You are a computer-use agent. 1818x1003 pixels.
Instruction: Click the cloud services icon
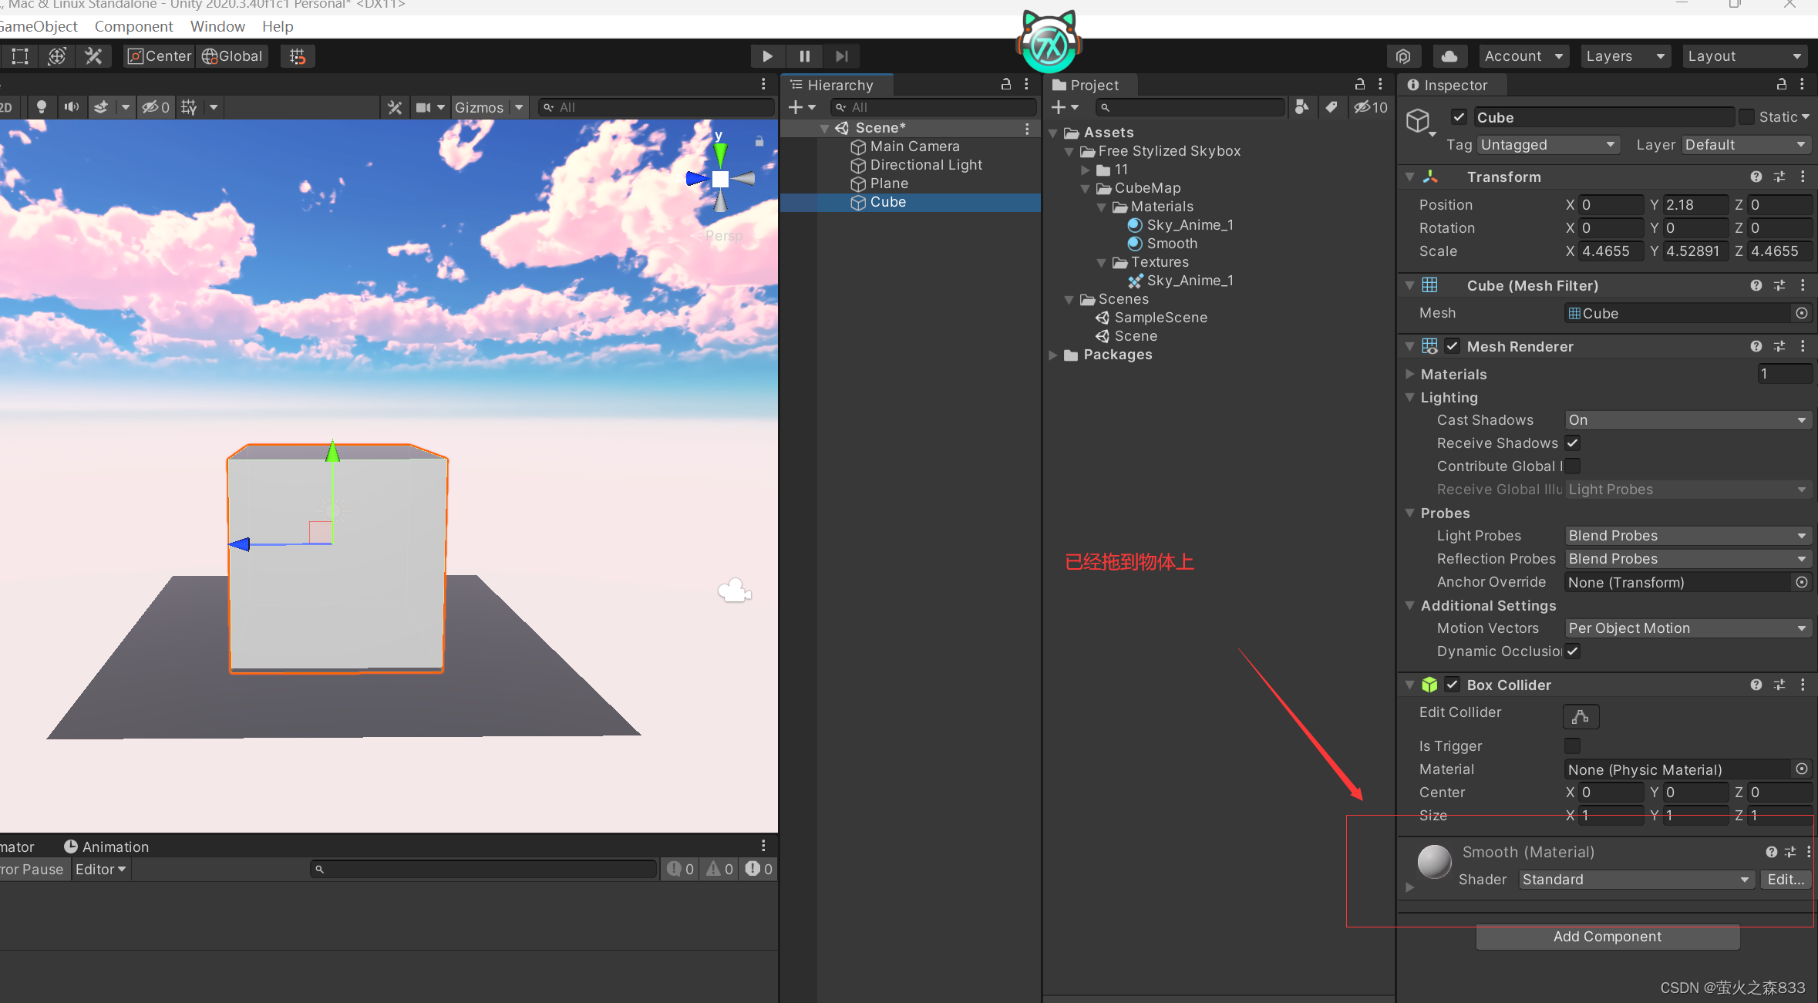click(x=1449, y=56)
